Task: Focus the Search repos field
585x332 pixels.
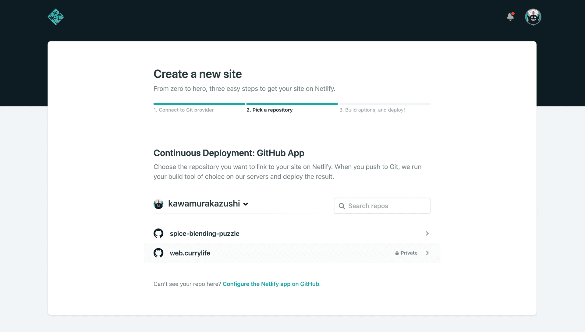Action: [382, 206]
